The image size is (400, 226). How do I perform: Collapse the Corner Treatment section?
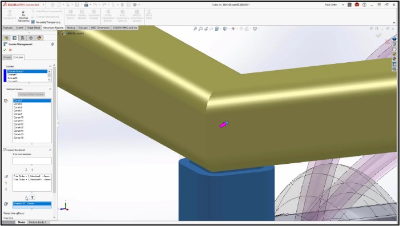coord(50,150)
